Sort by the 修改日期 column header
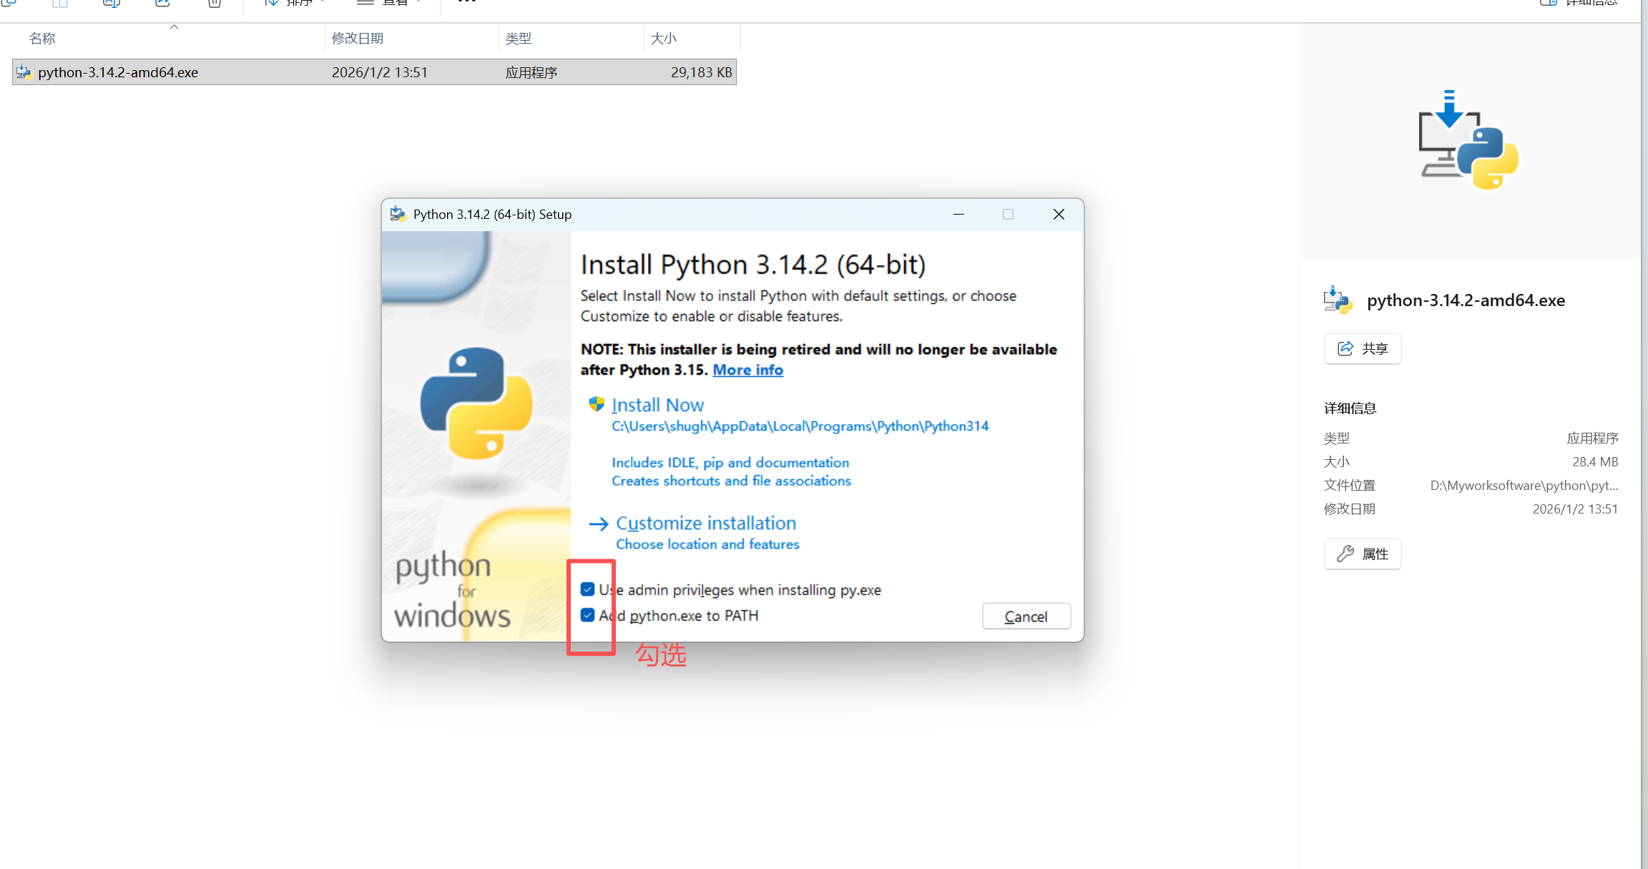The image size is (1648, 869). [x=358, y=39]
